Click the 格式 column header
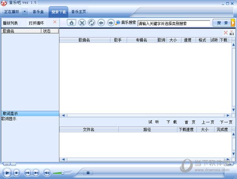The width and height of the screenshot is (237, 179). click(x=202, y=40)
